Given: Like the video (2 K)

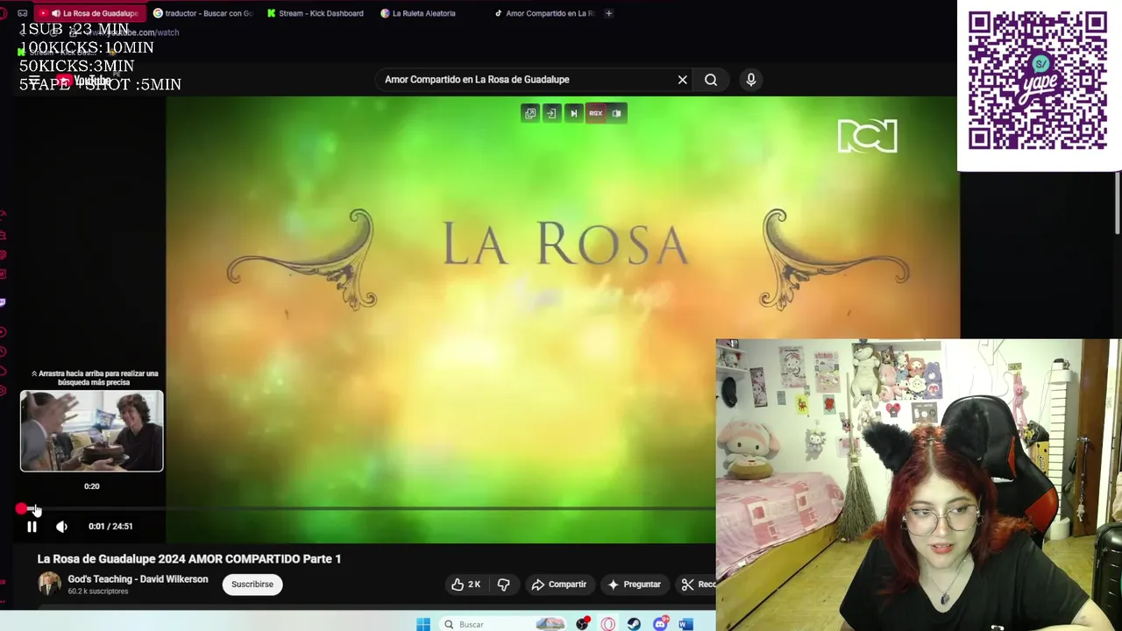Looking at the screenshot, I should (x=466, y=585).
